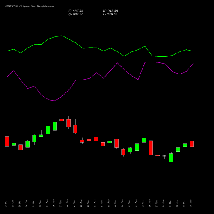Select the last red candlestick above 04 Dec
Image resolution: width=214 pixels, height=214 pixels.
[192, 144]
